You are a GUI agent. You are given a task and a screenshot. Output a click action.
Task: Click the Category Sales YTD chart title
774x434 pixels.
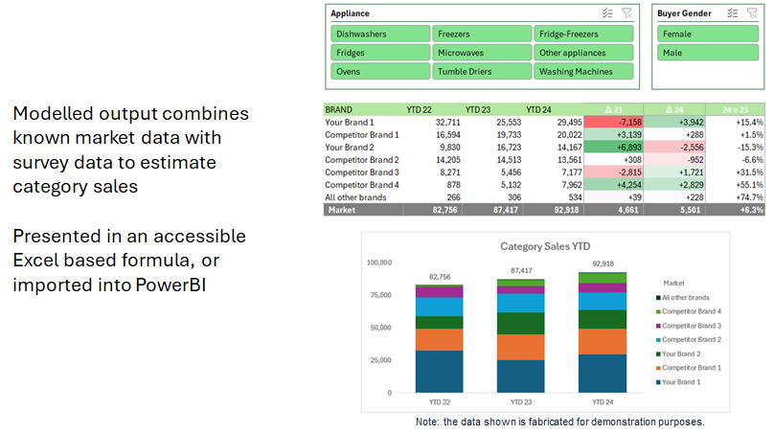click(545, 246)
